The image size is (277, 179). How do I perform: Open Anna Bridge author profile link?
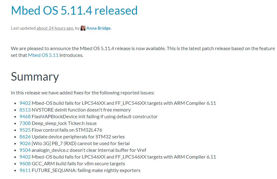coord(99,28)
